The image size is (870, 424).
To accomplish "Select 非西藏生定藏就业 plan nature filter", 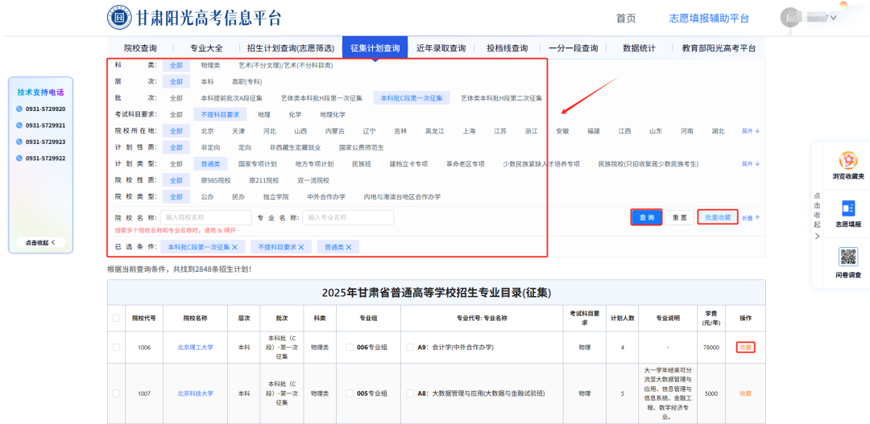I will coord(295,148).
